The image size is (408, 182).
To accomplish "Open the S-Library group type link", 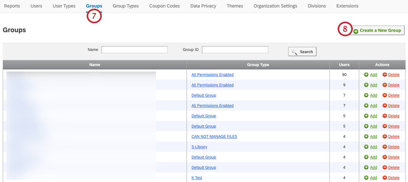I will click(199, 147).
